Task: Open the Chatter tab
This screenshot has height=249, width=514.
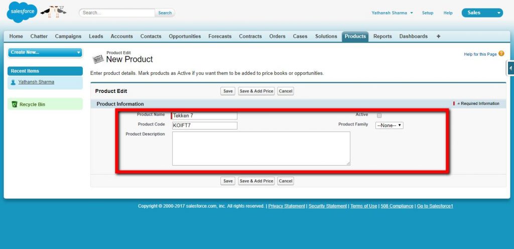Action: coord(39,36)
